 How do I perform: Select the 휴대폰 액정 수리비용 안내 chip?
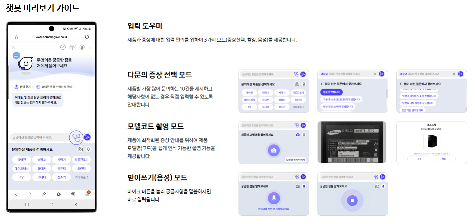coord(54,87)
